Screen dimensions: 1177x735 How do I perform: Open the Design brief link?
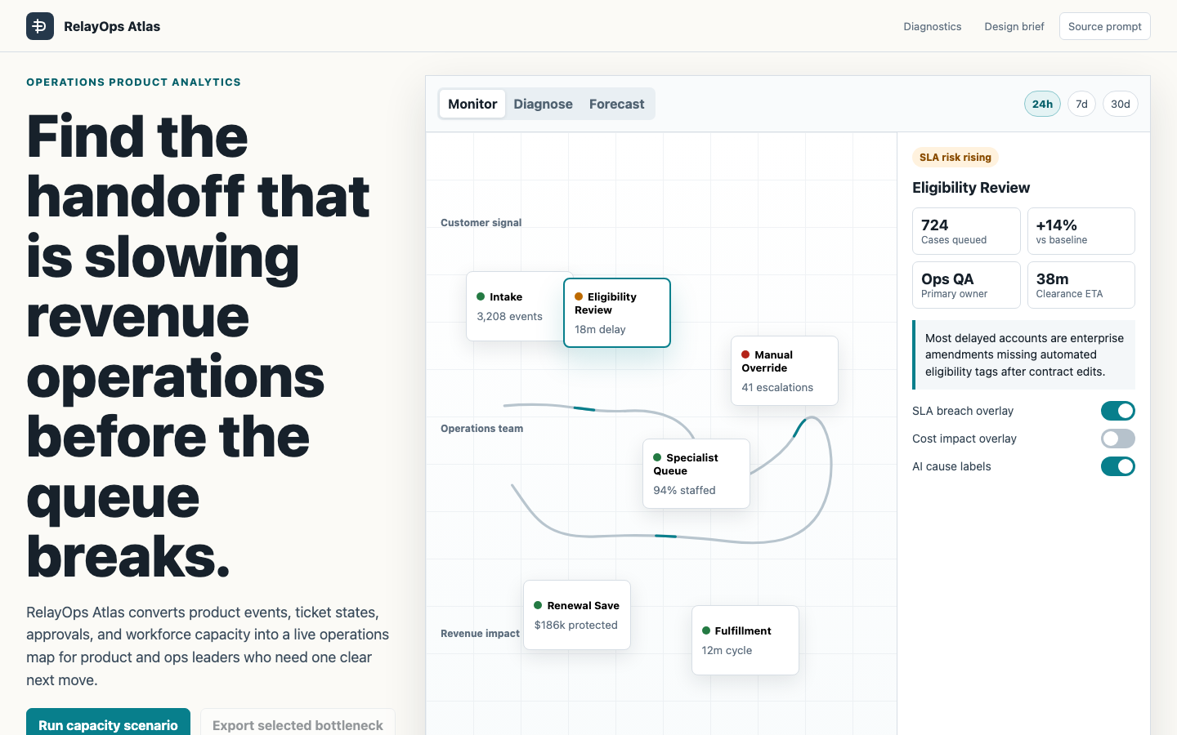[1014, 26]
